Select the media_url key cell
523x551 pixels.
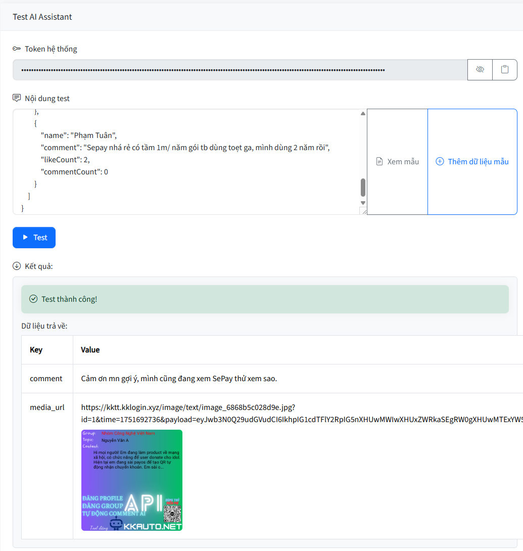point(47,466)
